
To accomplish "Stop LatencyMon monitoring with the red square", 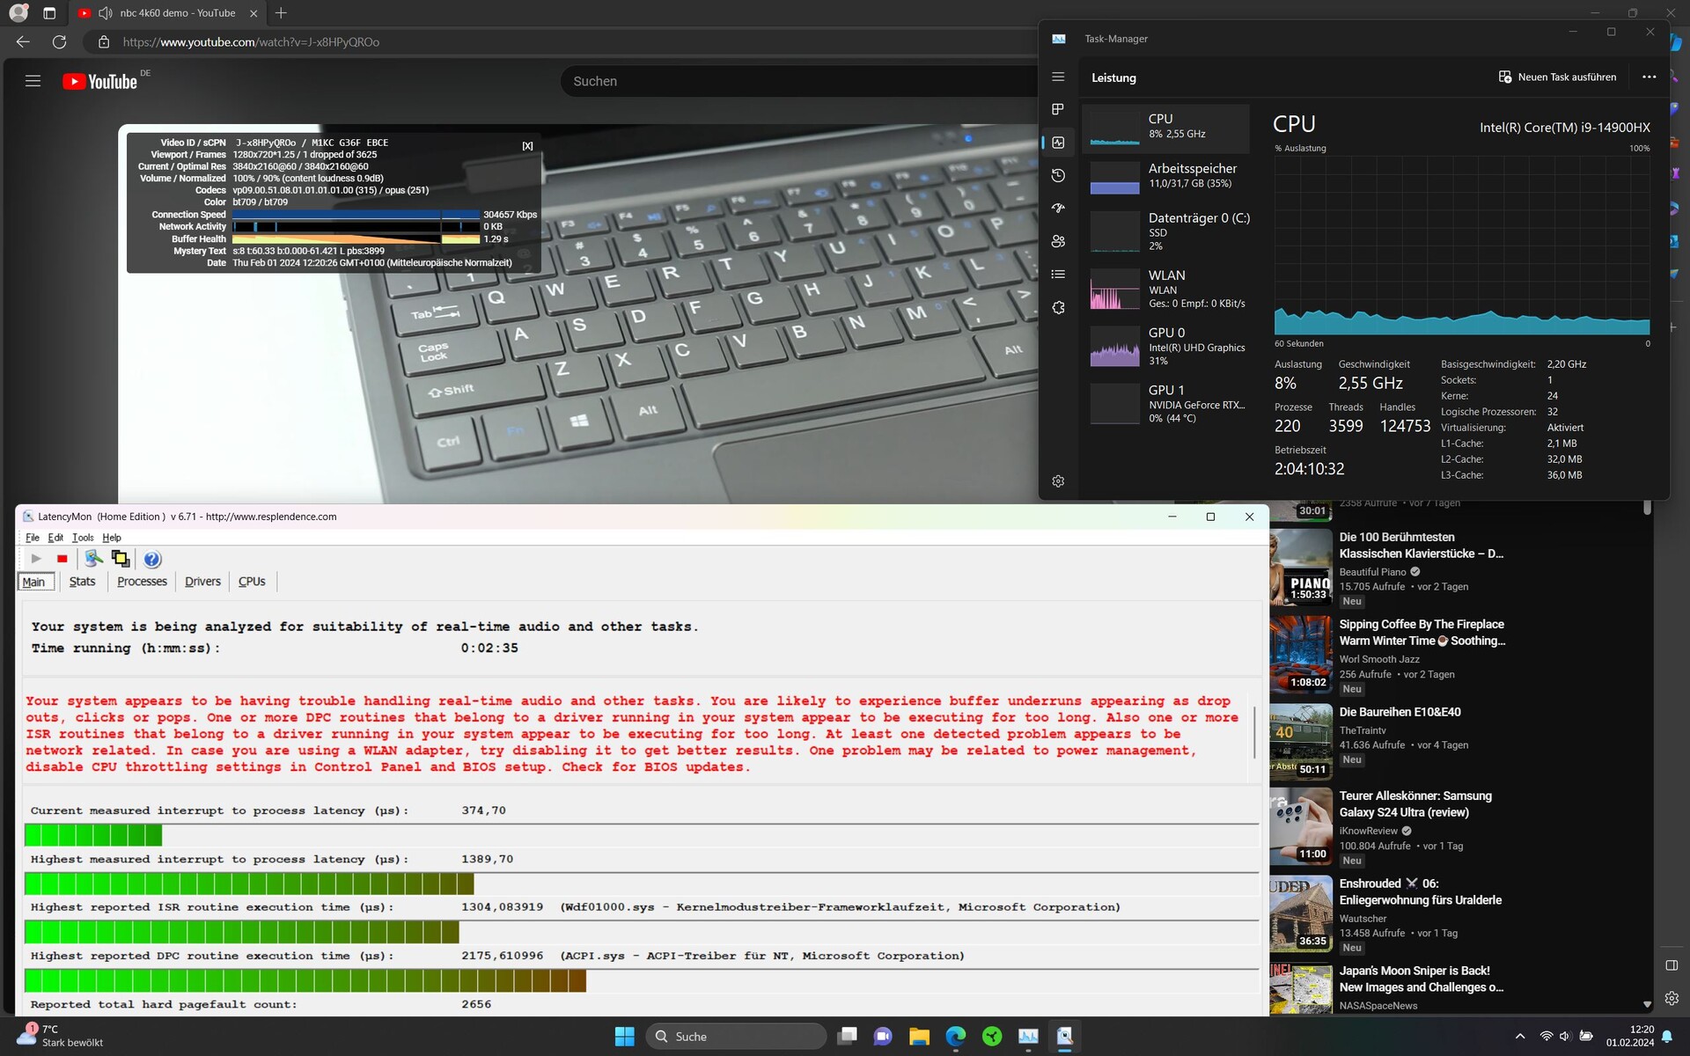I will 62,559.
